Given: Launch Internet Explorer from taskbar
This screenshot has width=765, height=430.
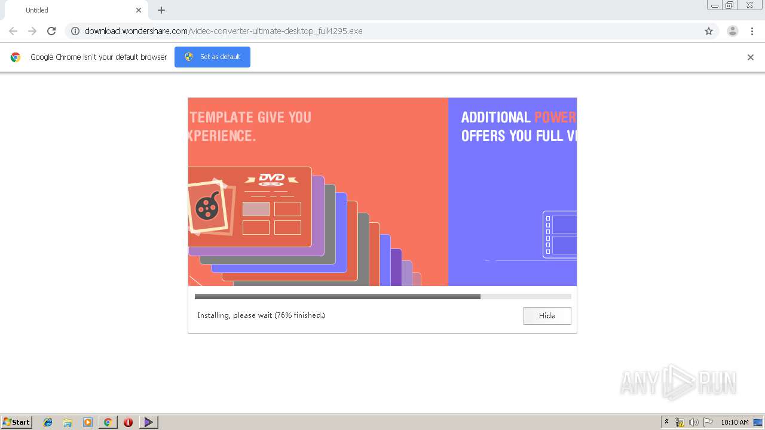Looking at the screenshot, I should pyautogui.click(x=48, y=422).
